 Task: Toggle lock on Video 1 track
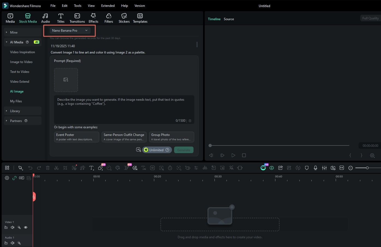pyautogui.click(x=6, y=227)
